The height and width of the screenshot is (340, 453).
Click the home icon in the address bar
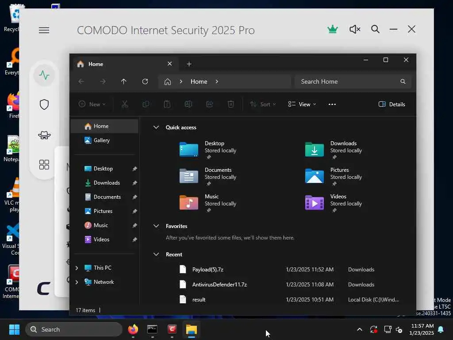pyautogui.click(x=168, y=82)
